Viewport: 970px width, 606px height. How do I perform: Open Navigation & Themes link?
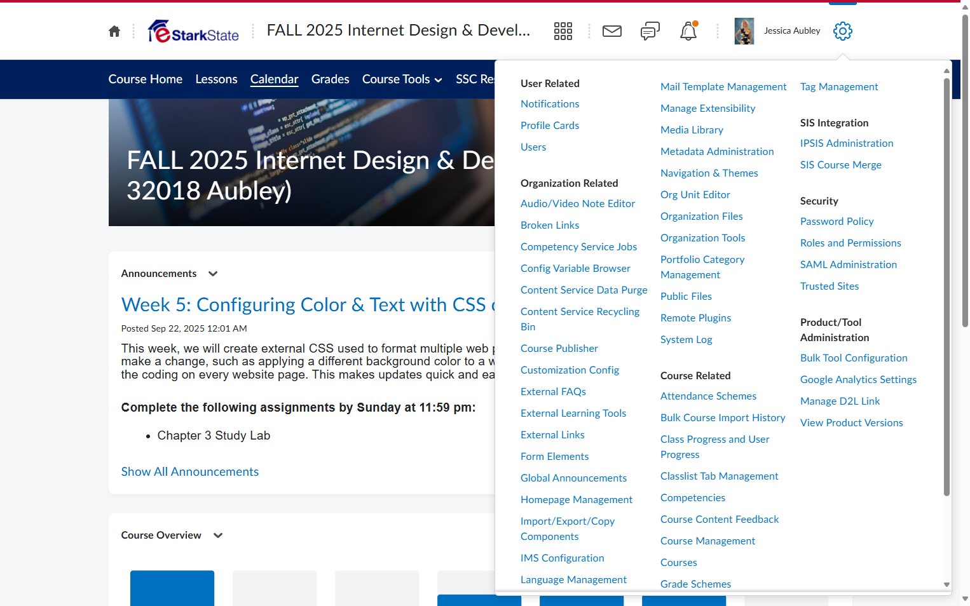tap(709, 173)
